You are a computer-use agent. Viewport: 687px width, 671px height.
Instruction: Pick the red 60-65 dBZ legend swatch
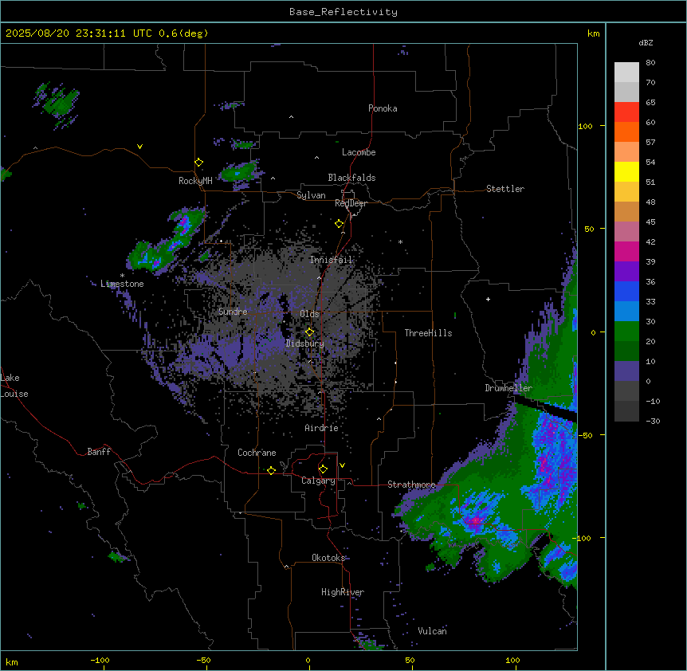[626, 112]
